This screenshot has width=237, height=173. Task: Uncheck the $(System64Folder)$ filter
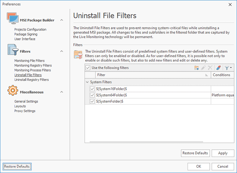pyautogui.click(x=92, y=95)
